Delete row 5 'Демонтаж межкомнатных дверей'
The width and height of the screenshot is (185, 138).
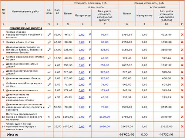pos(182,65)
